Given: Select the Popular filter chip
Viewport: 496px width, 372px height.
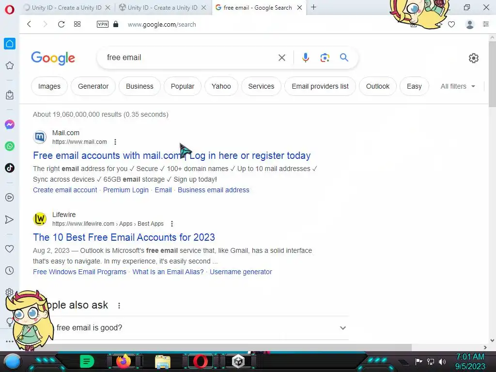Looking at the screenshot, I should tap(183, 86).
